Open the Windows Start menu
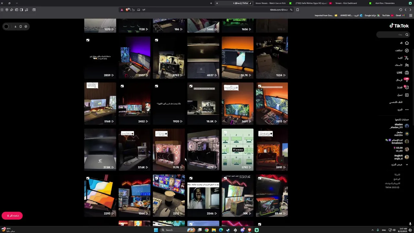The image size is (414, 233). 156,230
